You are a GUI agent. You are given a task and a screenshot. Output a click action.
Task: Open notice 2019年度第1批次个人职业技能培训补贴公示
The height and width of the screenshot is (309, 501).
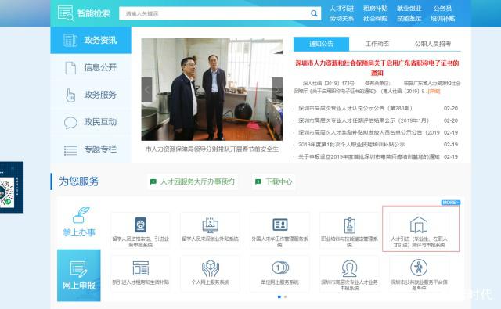[x=351, y=145]
